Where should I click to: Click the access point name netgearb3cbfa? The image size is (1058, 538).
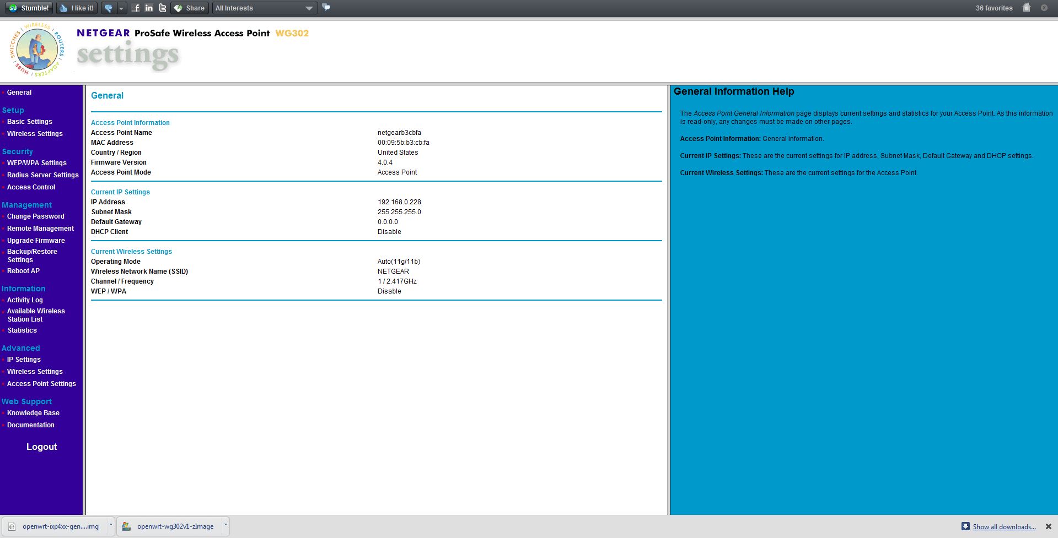(399, 133)
